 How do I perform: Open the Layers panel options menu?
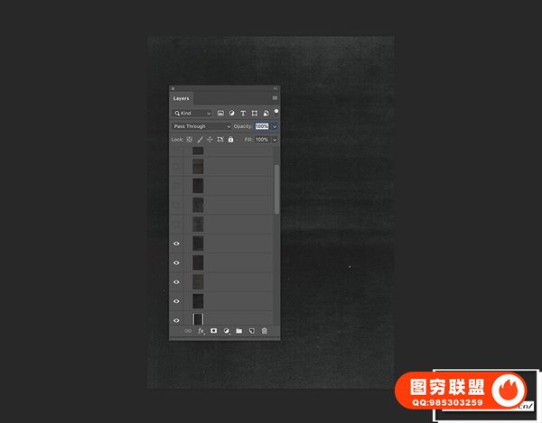coord(275,97)
